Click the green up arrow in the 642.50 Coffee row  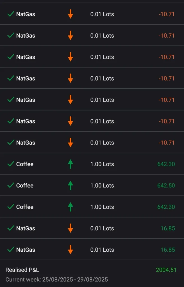tap(70, 185)
